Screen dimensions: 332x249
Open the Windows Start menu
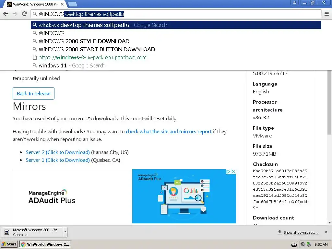9,244
